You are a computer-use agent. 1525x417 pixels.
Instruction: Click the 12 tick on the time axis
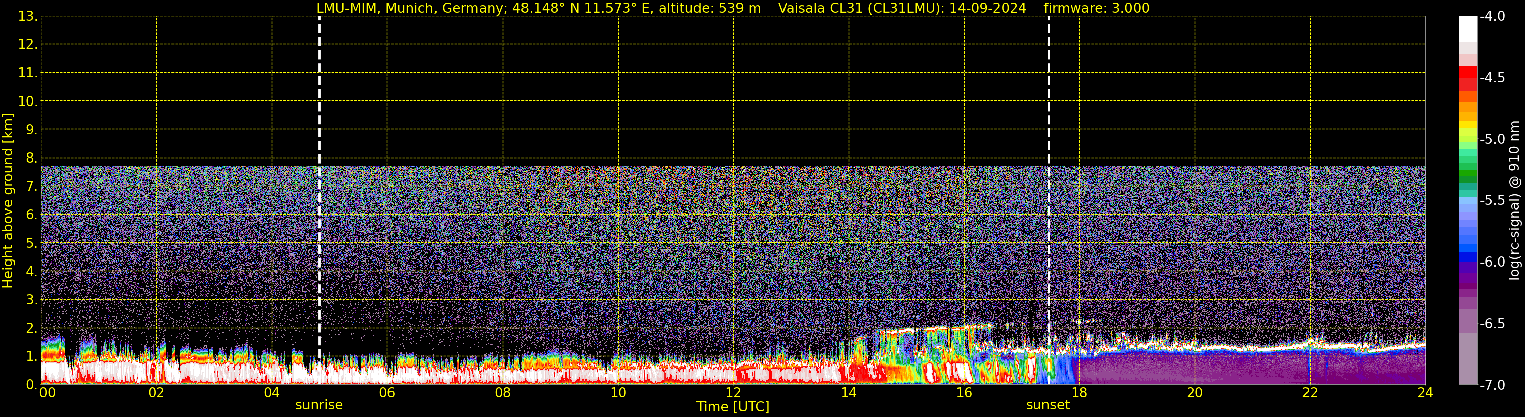pyautogui.click(x=733, y=393)
